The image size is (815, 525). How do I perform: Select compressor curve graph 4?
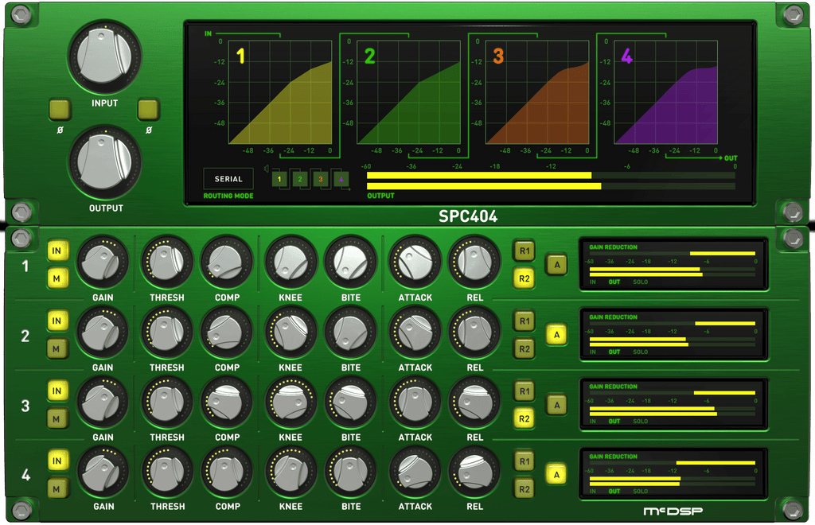click(666, 92)
